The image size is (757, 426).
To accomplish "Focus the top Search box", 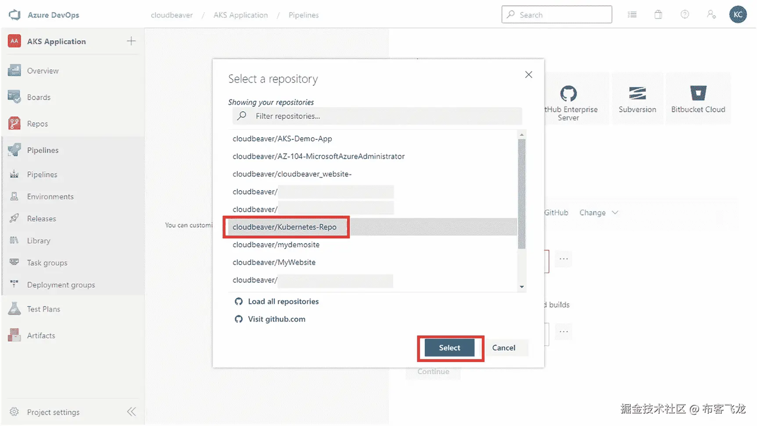I will pyautogui.click(x=557, y=14).
